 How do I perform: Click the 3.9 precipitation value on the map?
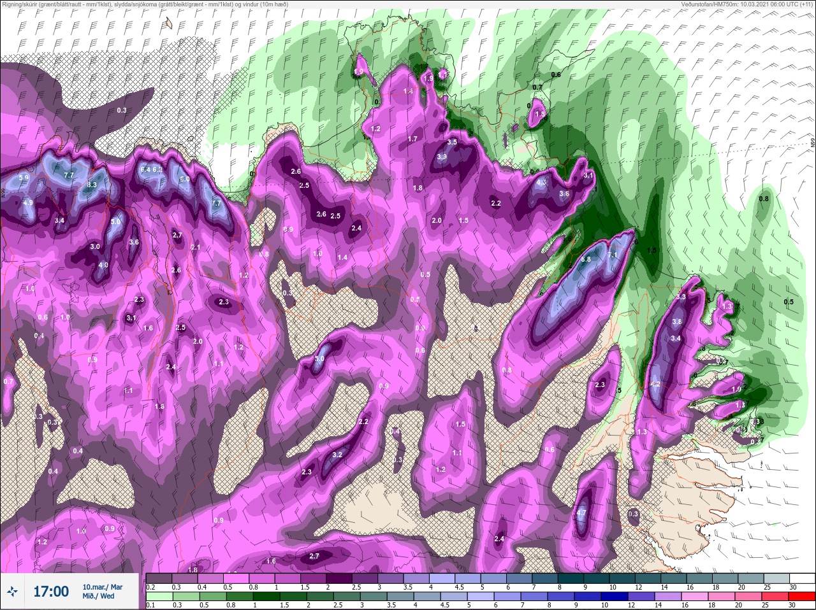tap(442, 157)
